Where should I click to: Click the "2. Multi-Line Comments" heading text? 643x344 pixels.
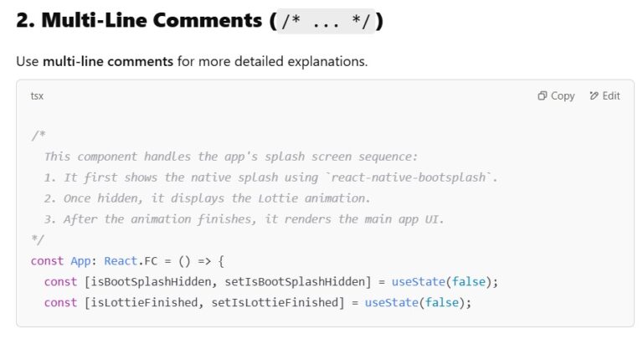click(x=138, y=21)
